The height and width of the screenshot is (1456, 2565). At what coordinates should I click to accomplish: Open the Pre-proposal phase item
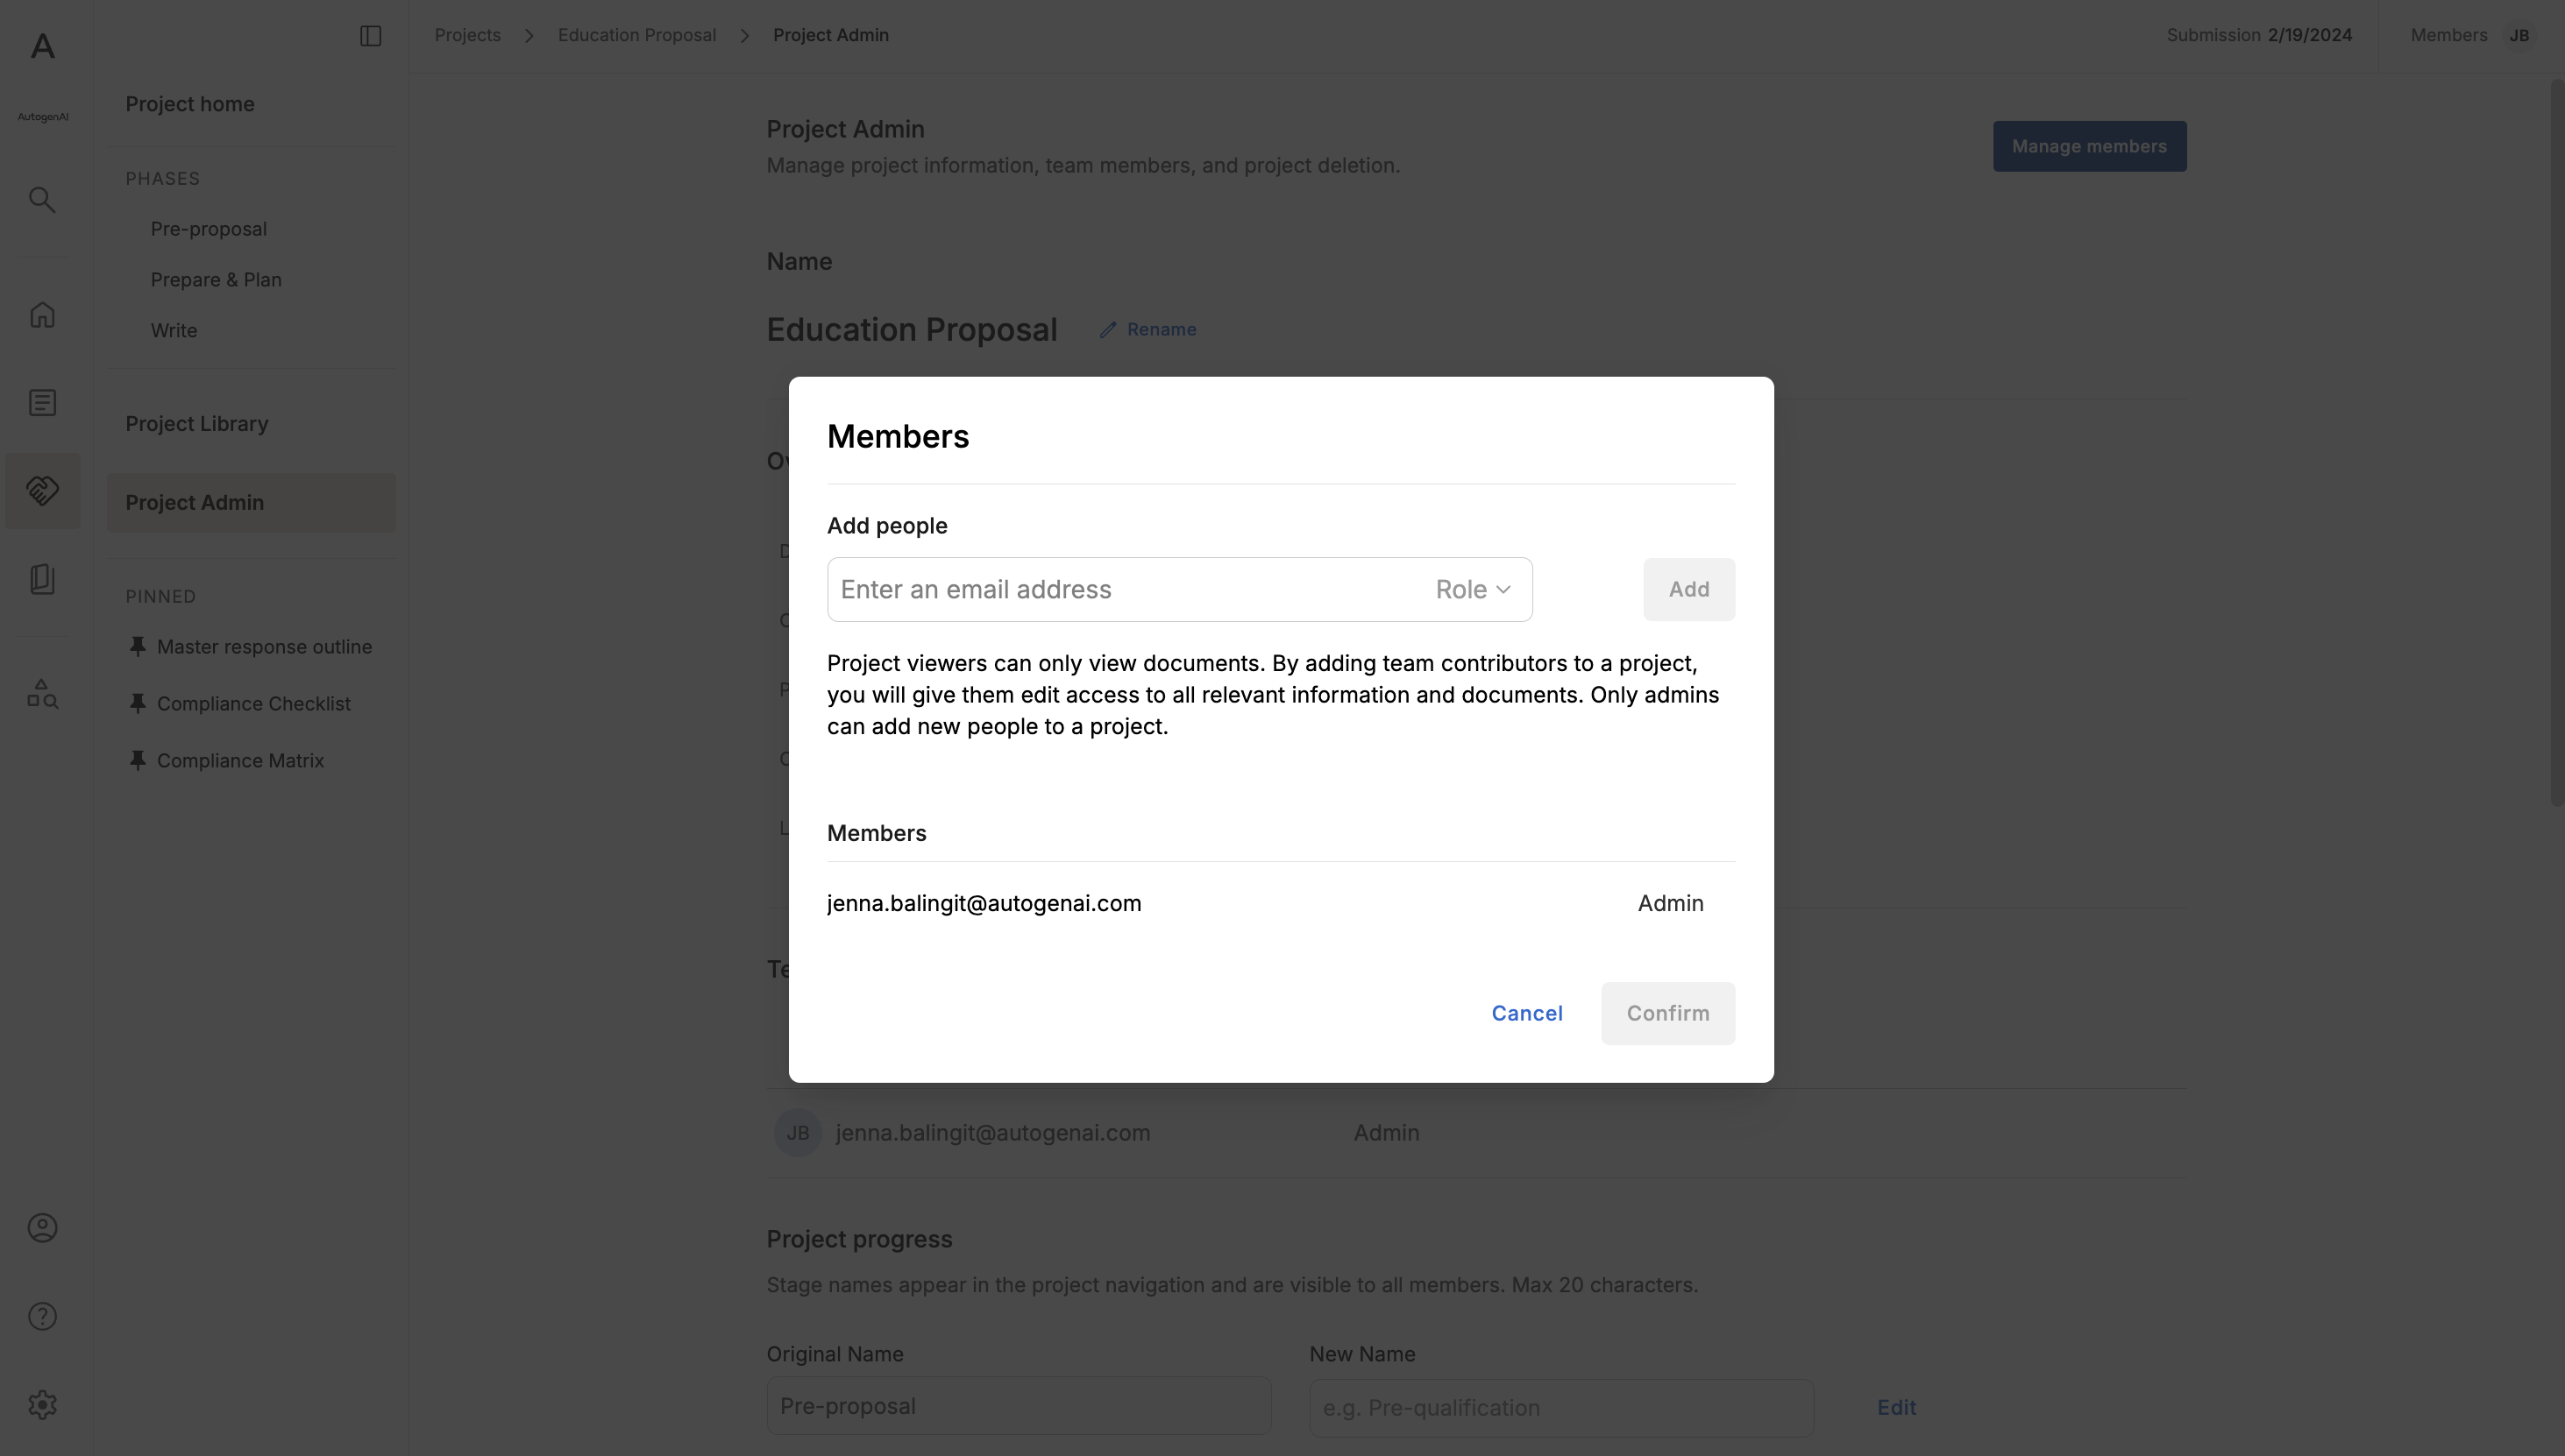point(210,229)
